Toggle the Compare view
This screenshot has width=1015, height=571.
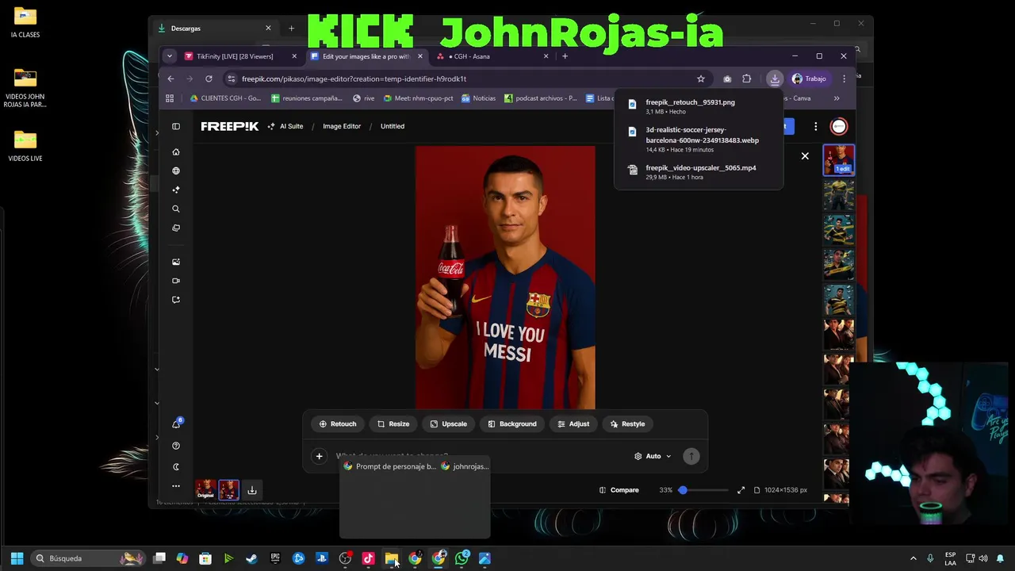click(619, 490)
